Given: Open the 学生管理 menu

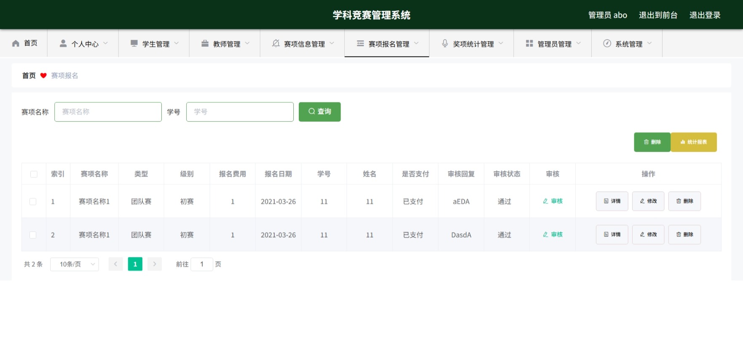Looking at the screenshot, I should pyautogui.click(x=154, y=43).
